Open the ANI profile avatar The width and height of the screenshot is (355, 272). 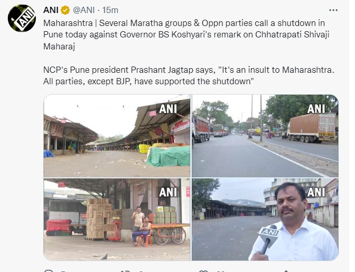pos(21,18)
